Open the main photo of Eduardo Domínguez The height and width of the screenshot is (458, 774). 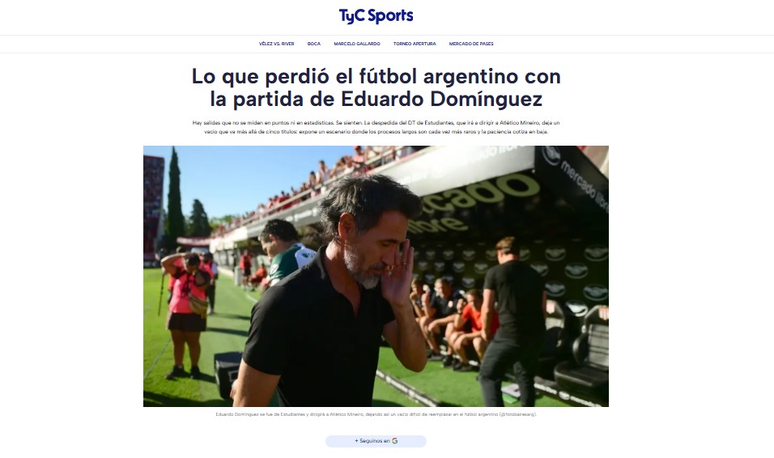pyautogui.click(x=376, y=276)
